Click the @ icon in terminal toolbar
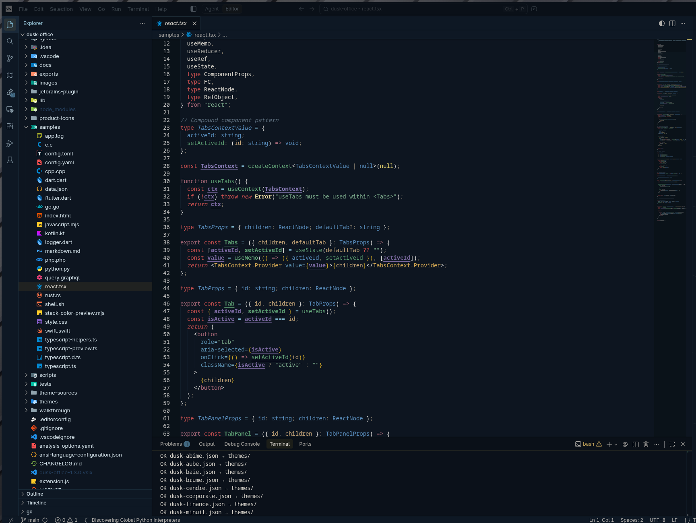The image size is (696, 523). pyautogui.click(x=625, y=444)
